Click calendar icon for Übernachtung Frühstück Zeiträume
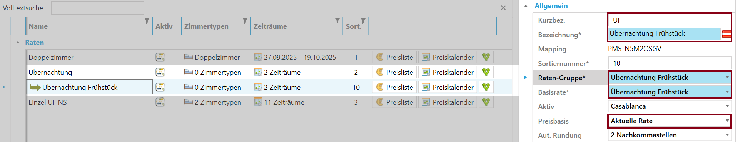 (258, 87)
